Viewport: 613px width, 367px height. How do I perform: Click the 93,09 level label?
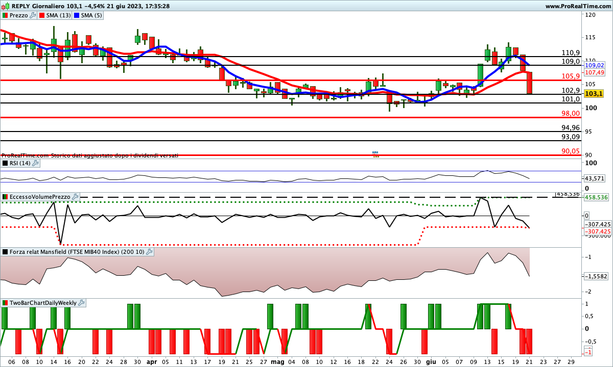pos(571,137)
